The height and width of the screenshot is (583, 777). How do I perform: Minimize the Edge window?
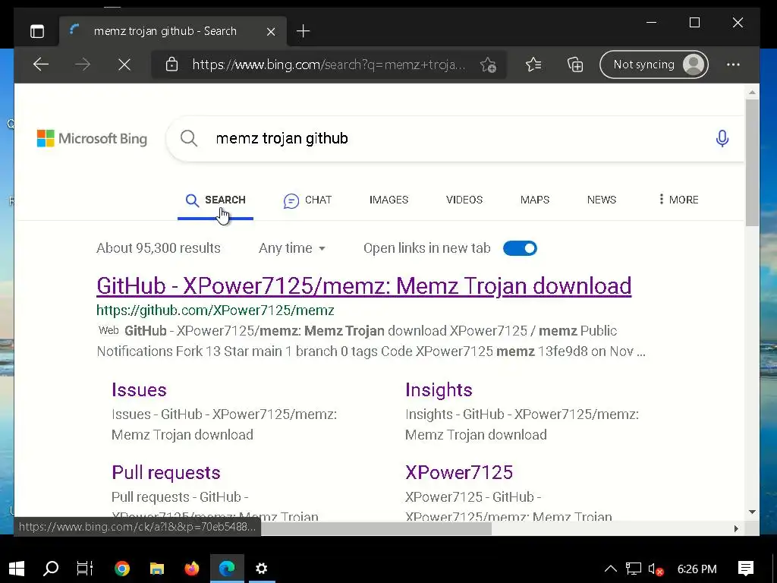pyautogui.click(x=652, y=23)
